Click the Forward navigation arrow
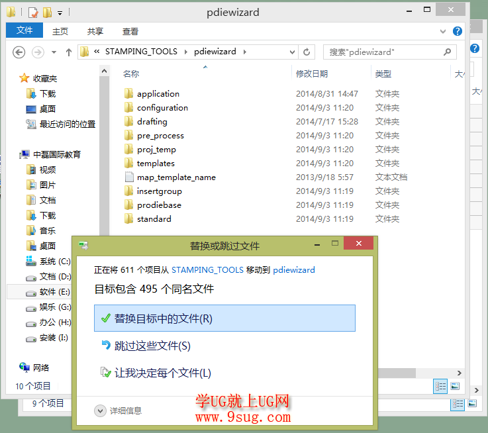 (38, 52)
